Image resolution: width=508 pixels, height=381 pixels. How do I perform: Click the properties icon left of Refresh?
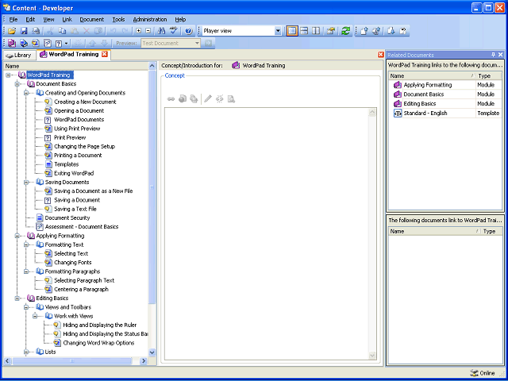click(330, 31)
